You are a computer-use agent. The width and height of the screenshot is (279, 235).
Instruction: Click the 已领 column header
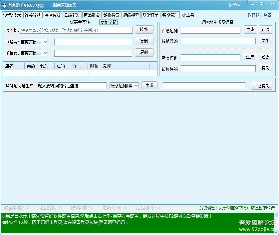click(x=63, y=66)
